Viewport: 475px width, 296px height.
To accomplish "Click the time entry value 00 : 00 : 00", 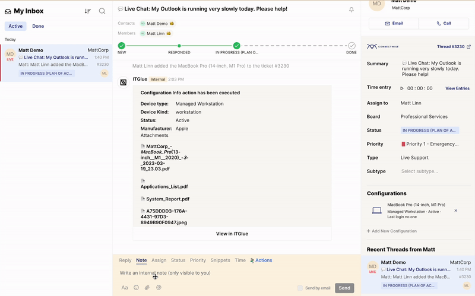I will click(x=420, y=88).
